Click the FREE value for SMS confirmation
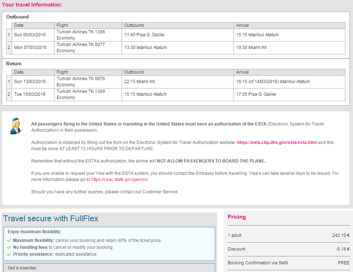353x272 pixels. [344, 263]
